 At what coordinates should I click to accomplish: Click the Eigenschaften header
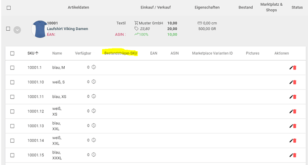(x=207, y=8)
